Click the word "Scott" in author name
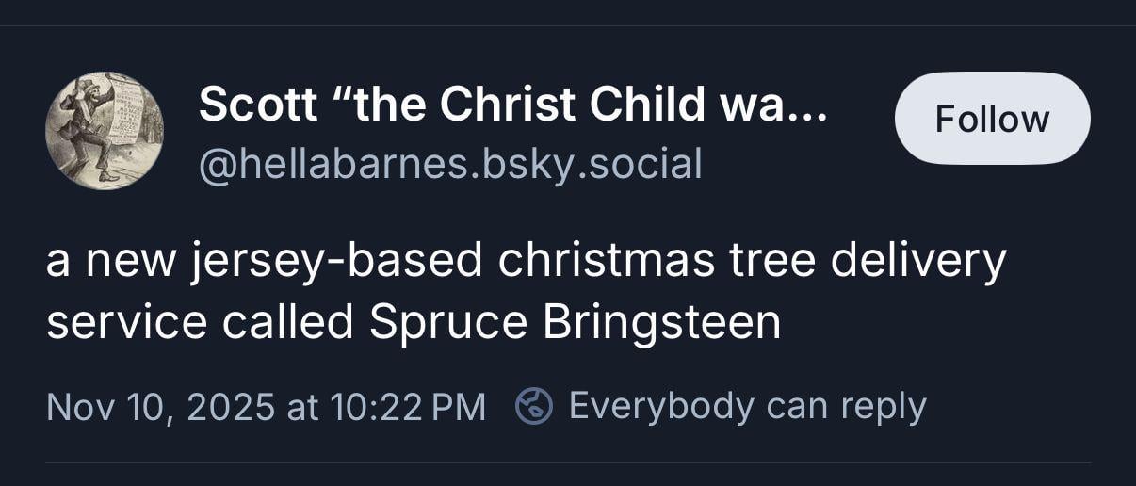Screen dimensions: 1136x486 [x=257, y=105]
